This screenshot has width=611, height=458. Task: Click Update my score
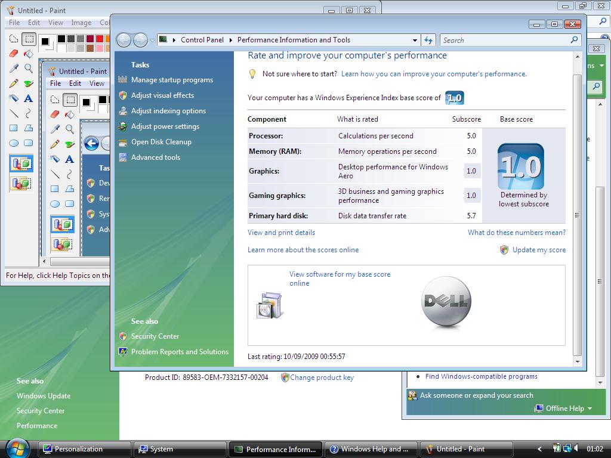pos(539,250)
